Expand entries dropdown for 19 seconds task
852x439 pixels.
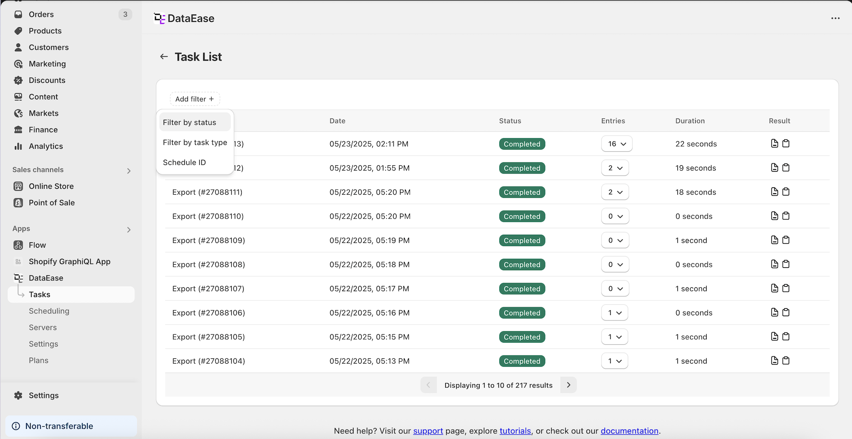(x=615, y=168)
